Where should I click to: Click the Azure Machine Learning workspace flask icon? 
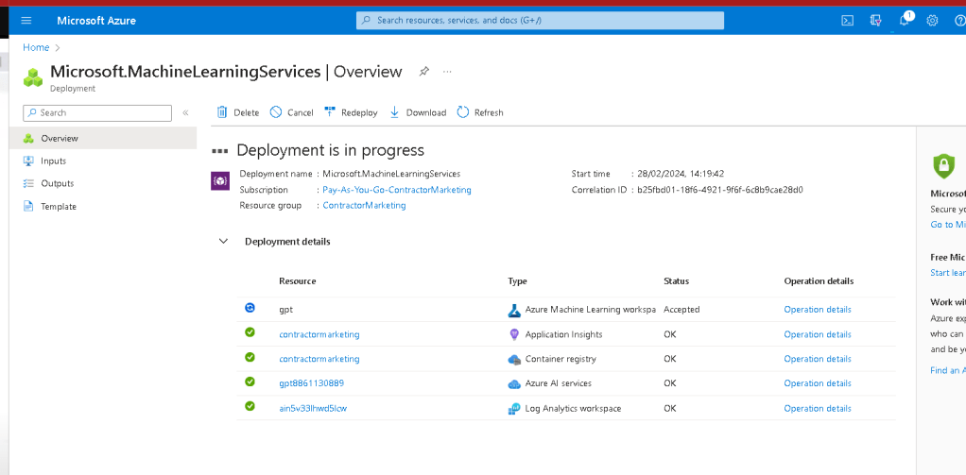click(x=514, y=310)
